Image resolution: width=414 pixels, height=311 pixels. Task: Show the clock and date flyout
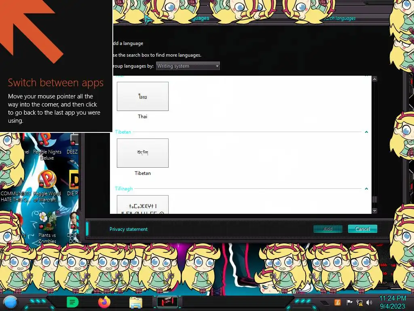(x=393, y=302)
